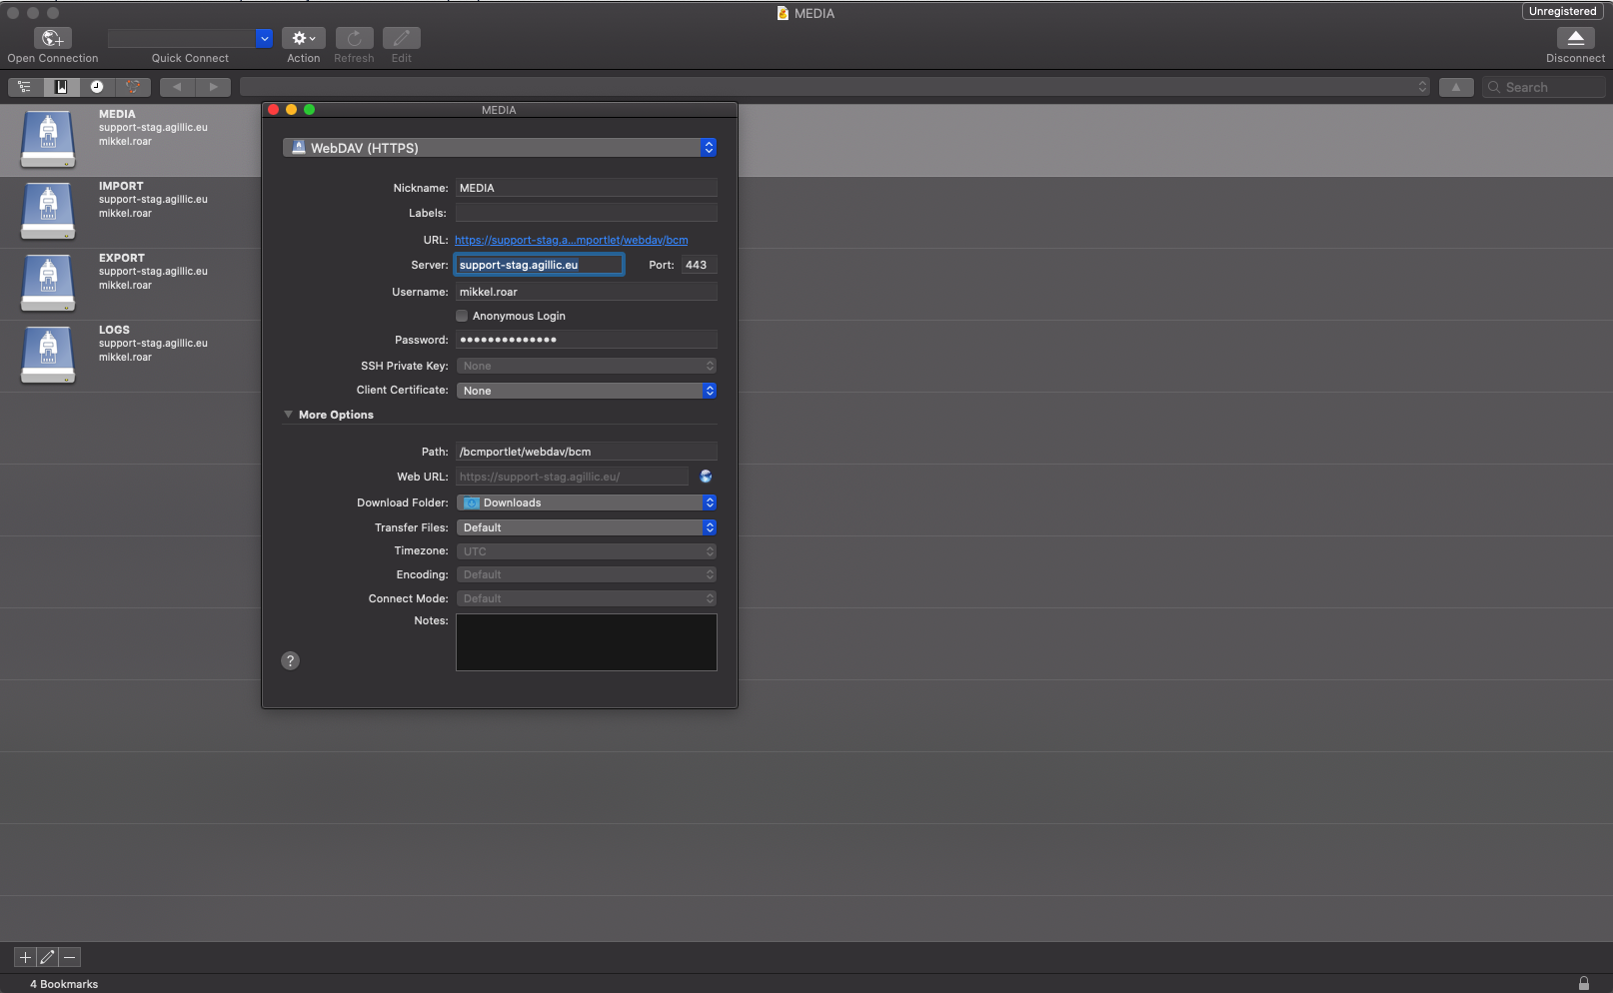The height and width of the screenshot is (993, 1613).
Task: Switch to the browser outline view icon
Action: (25, 87)
